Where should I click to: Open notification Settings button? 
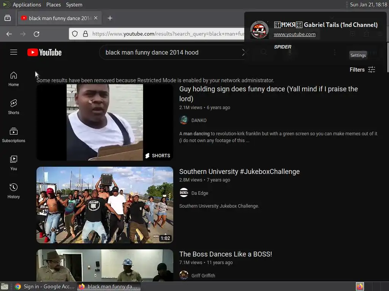pyautogui.click(x=358, y=55)
